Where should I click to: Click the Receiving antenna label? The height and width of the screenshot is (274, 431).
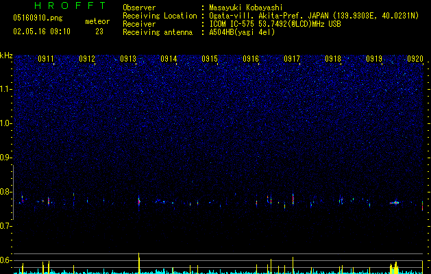(158, 32)
